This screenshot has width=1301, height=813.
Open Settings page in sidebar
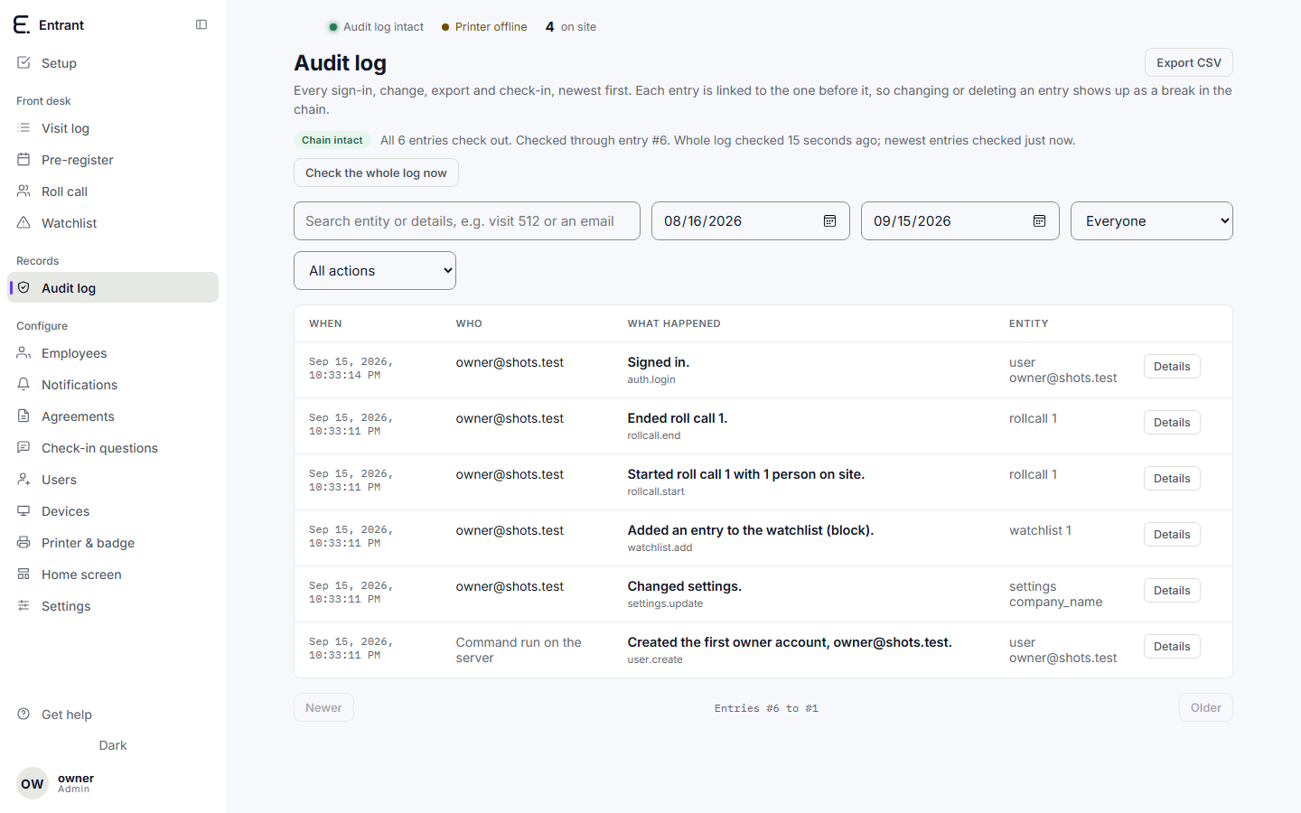[x=113, y=606]
